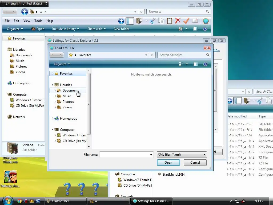Open the view options dropdown arrow in the dialog
Image resolution: width=273 pixels, height=205 pixels.
pos(187,64)
